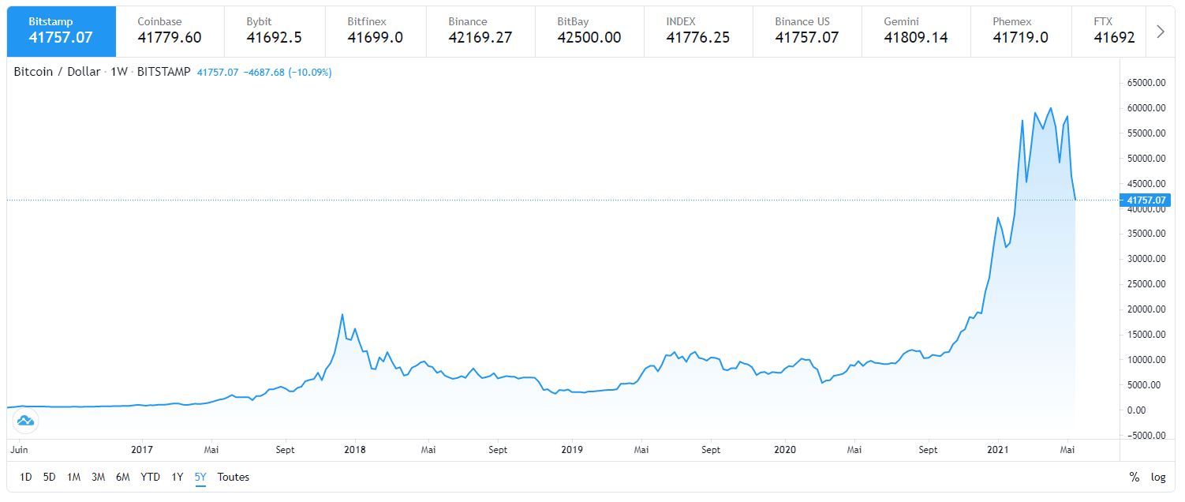This screenshot has height=502, width=1185.
Task: Open the Gemini exchange tab
Action: click(915, 31)
